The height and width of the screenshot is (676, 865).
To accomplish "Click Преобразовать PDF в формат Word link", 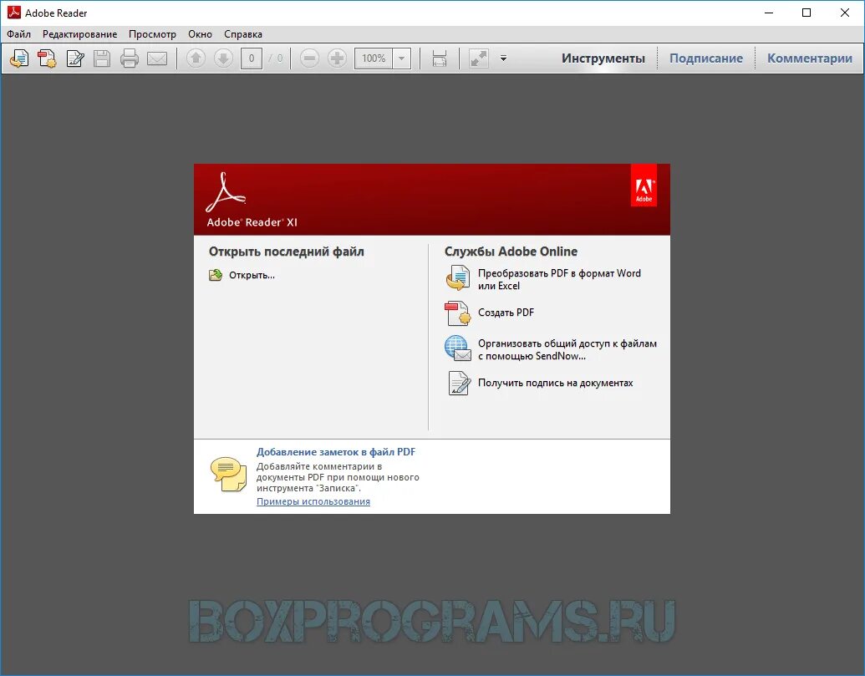I will pos(559,280).
